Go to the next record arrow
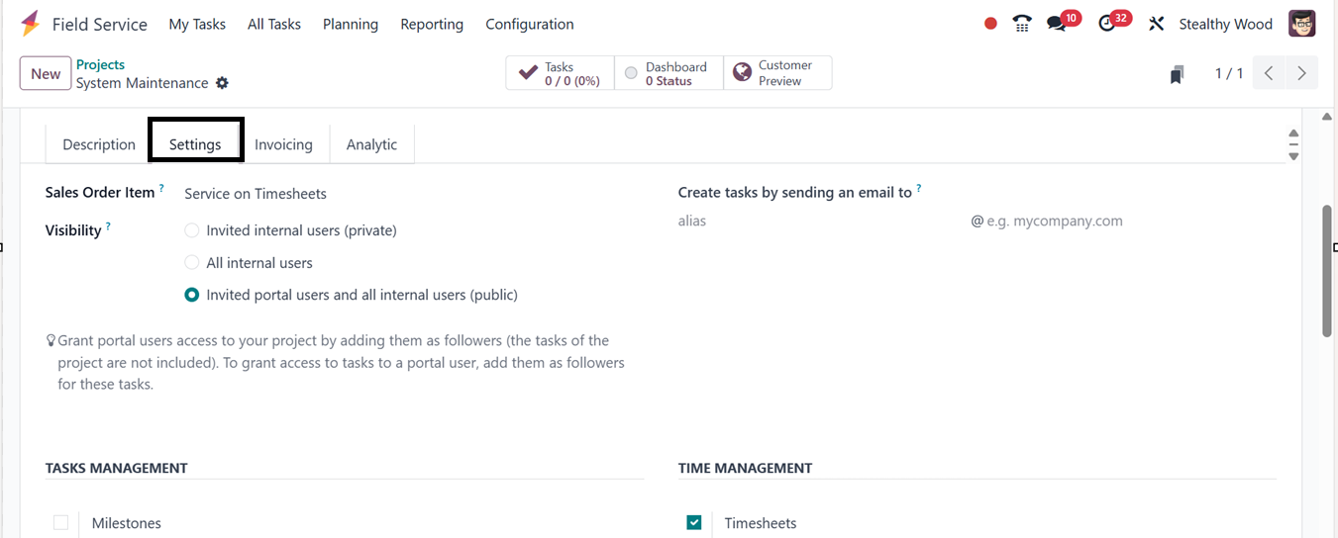Screen dimensions: 1338x538 pyautogui.click(x=1301, y=73)
